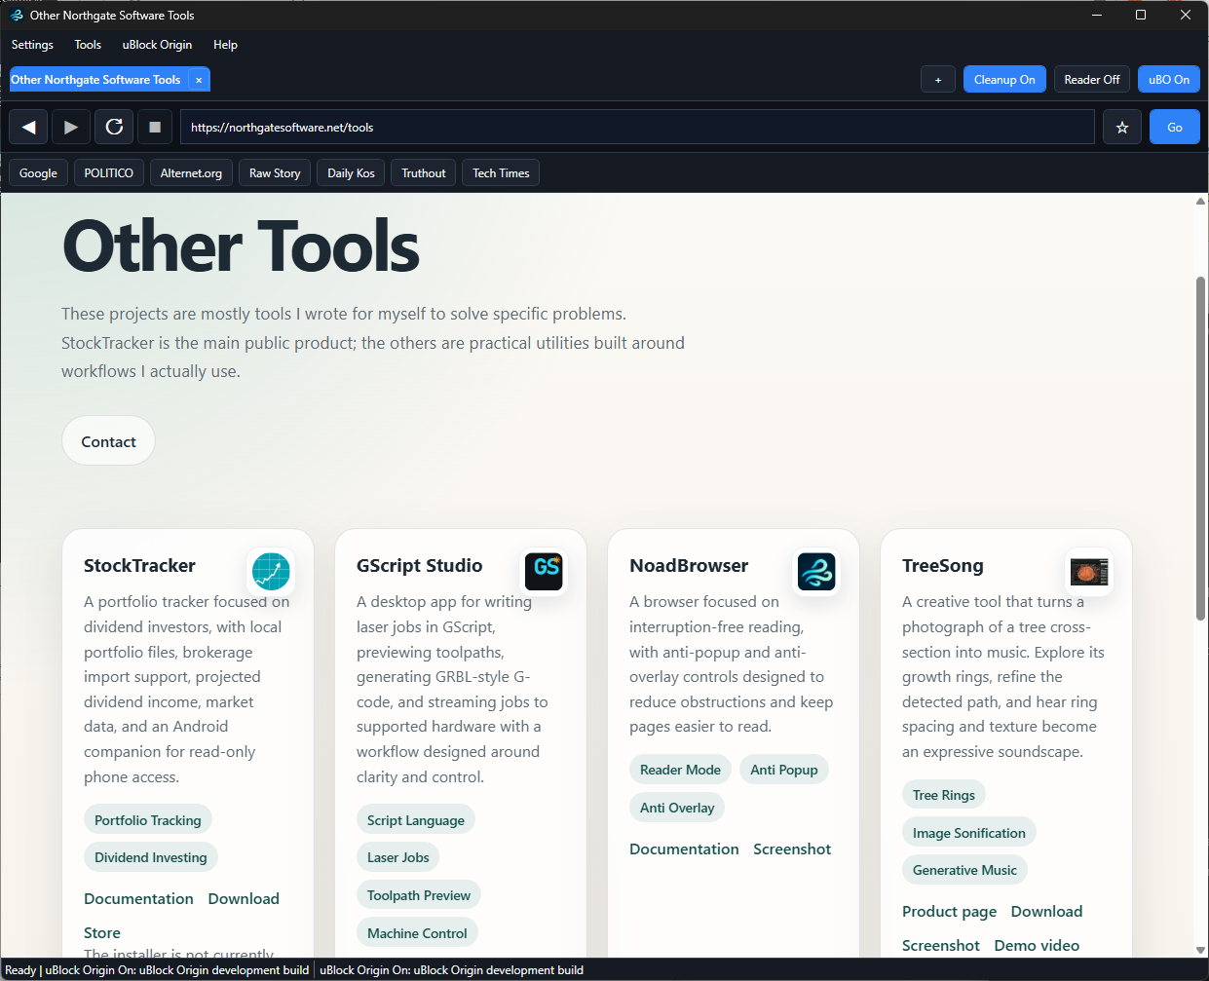Screen dimensions: 1209x981
Task: Open StockTracker Documentation link
Action: click(x=138, y=898)
